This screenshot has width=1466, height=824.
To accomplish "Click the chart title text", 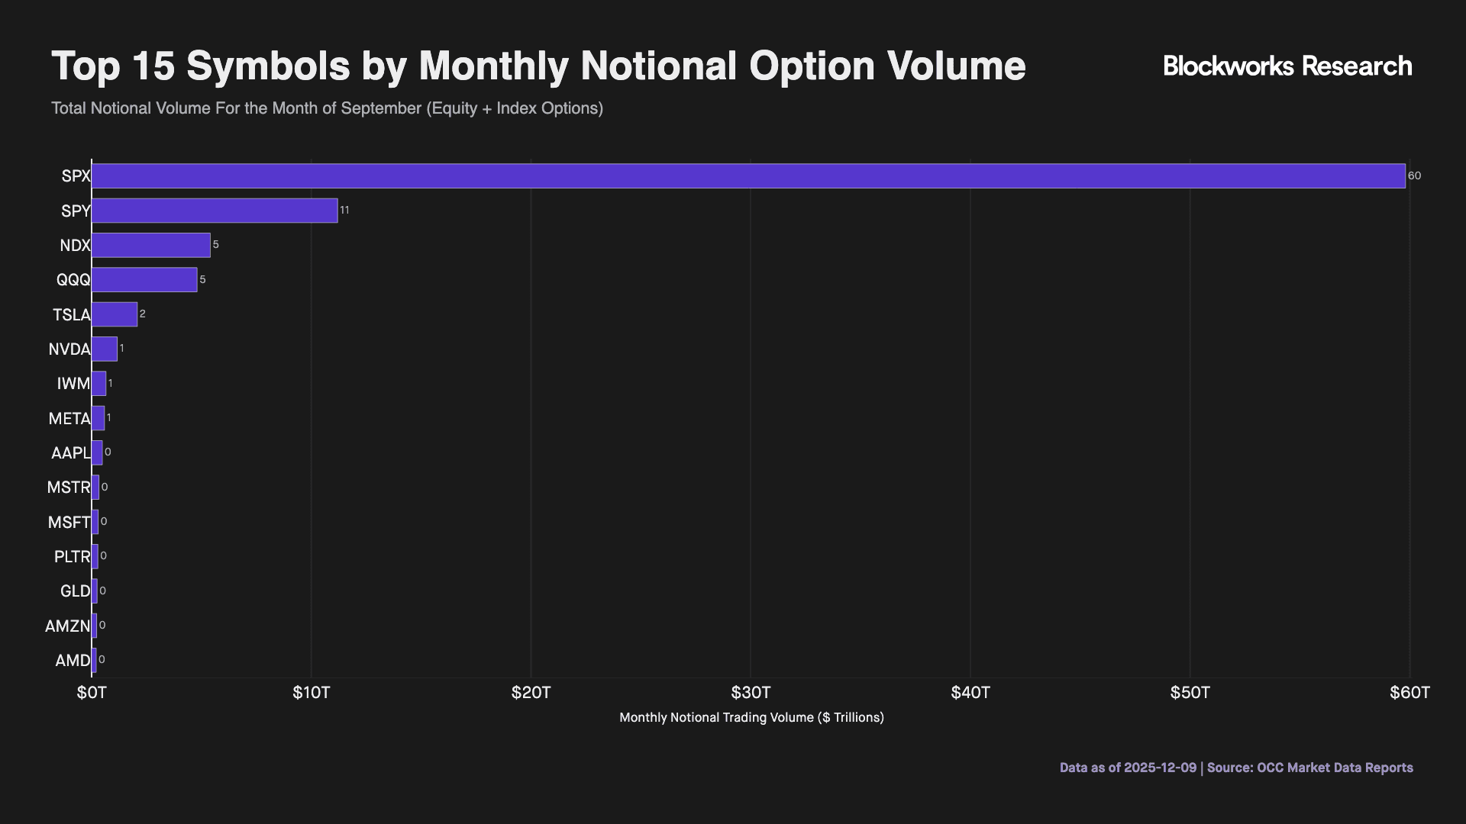I will (538, 66).
